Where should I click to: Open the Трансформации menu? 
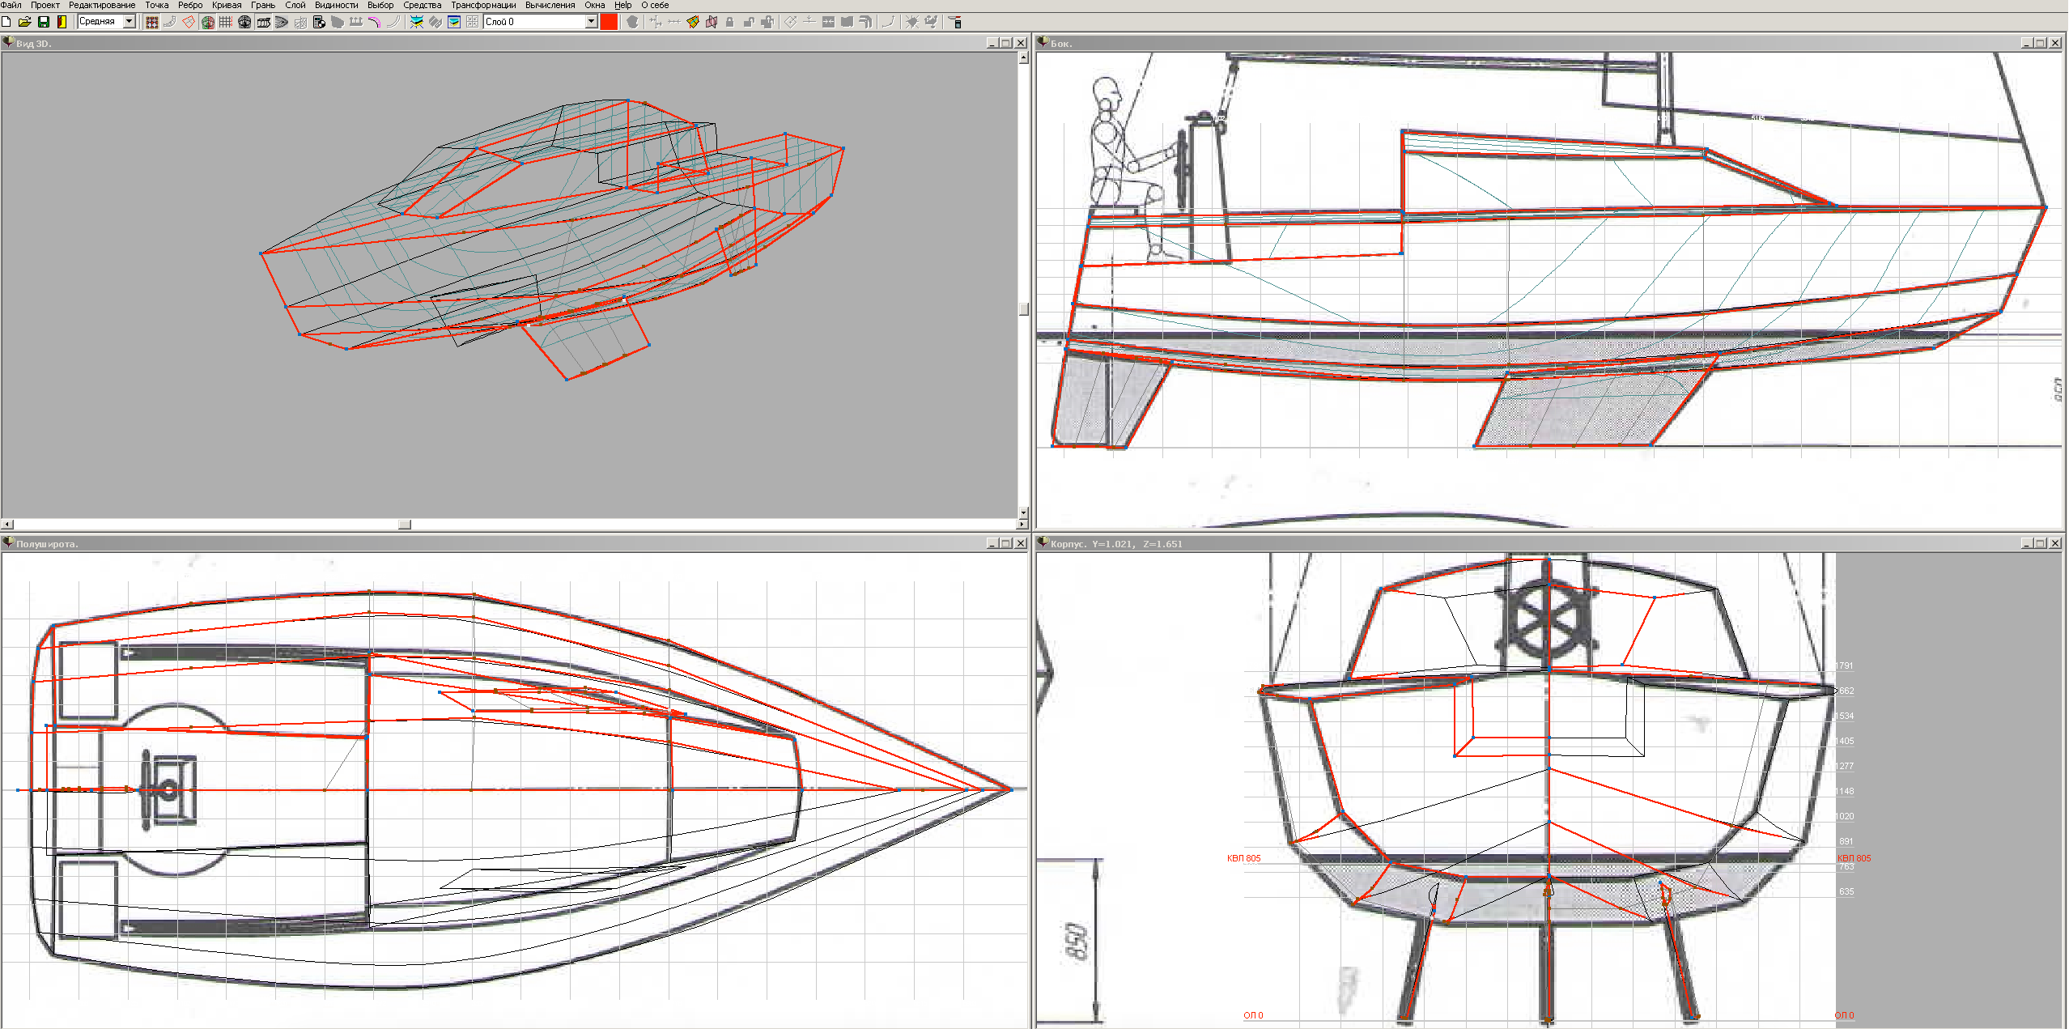coord(483,5)
